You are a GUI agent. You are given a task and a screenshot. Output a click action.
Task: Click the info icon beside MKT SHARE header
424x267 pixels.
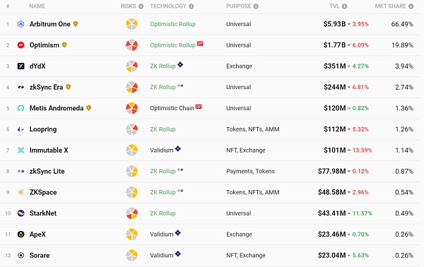tap(411, 6)
